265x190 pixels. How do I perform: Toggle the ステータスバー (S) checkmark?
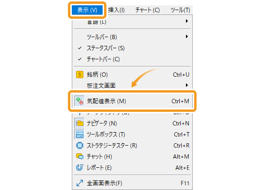click(x=80, y=48)
